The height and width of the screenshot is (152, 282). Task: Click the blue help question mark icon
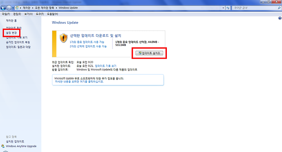pos(280,18)
